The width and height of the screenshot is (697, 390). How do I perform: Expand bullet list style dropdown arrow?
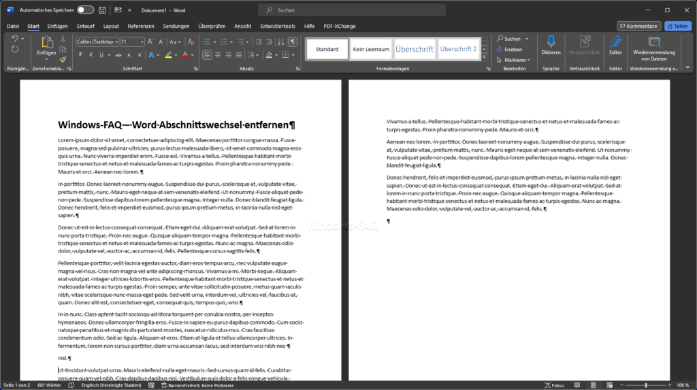[x=214, y=42]
